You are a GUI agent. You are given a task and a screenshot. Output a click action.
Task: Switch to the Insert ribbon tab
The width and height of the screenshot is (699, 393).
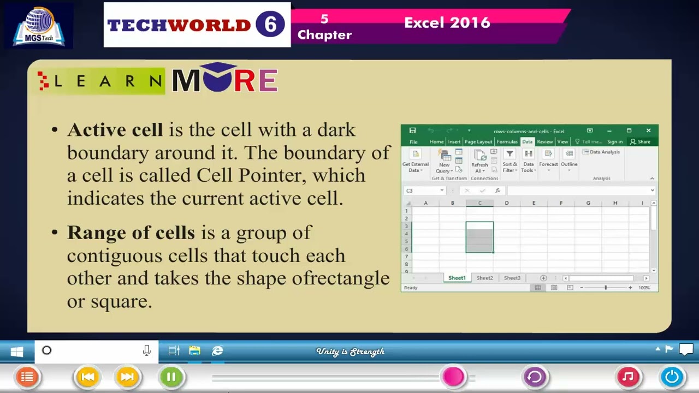(454, 142)
